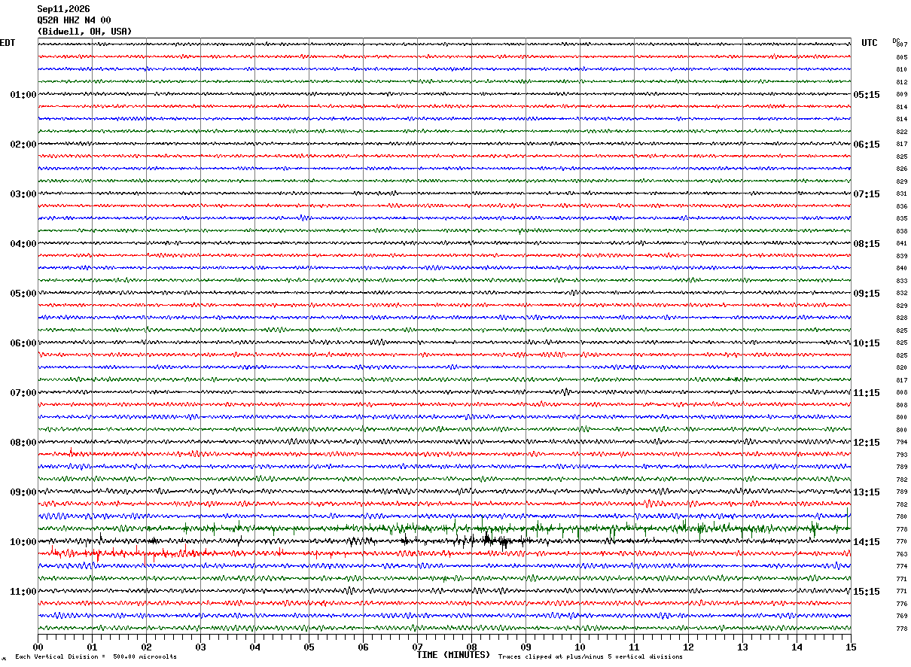The height and width of the screenshot is (667, 911).
Task: Click minute 08 on time axis
Action: [471, 647]
